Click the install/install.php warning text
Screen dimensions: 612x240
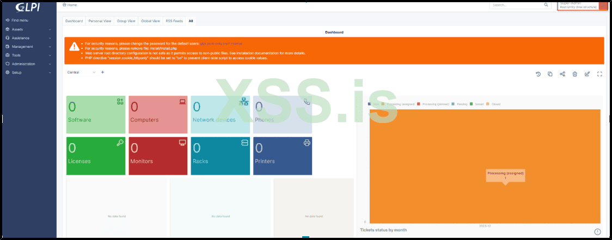164,48
